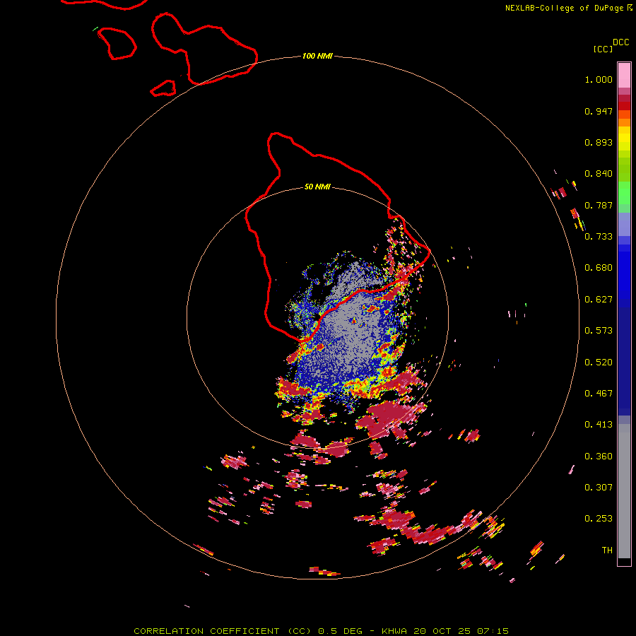Click the NEXLAB-College of DuPage credit text
This screenshot has height=636, width=636.
coord(564,8)
